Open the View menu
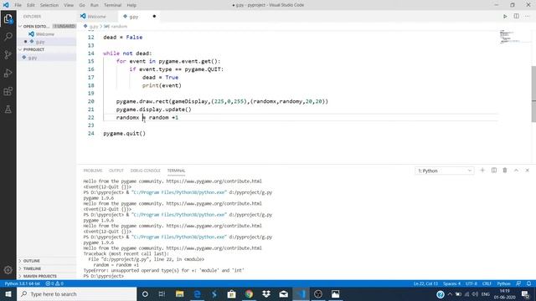536x301 pixels. [69, 5]
